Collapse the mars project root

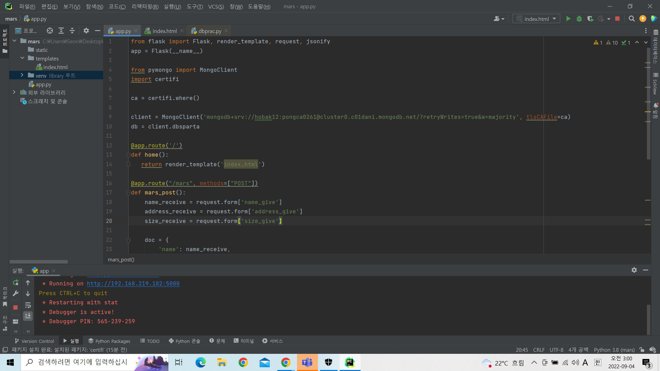(14, 41)
